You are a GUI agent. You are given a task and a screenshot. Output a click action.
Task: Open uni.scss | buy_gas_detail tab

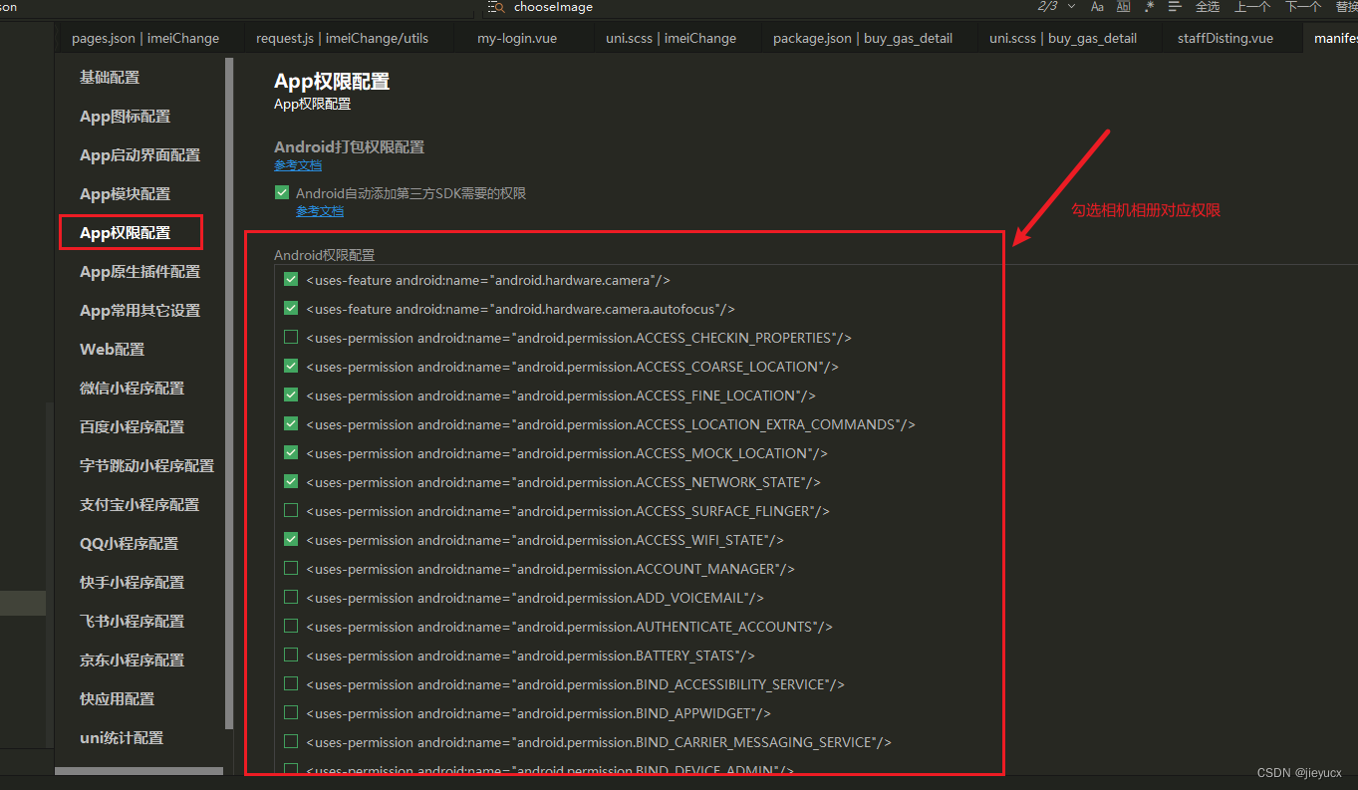[x=1062, y=39]
